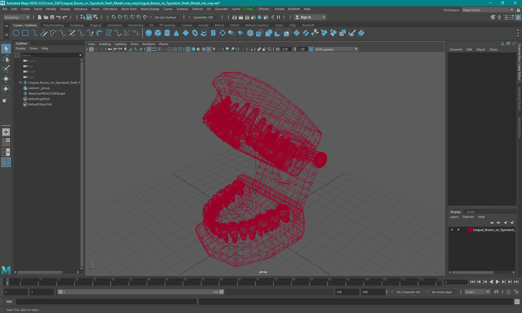
Task: Switch to the Rigging shelf tab
Action: [x=95, y=25]
